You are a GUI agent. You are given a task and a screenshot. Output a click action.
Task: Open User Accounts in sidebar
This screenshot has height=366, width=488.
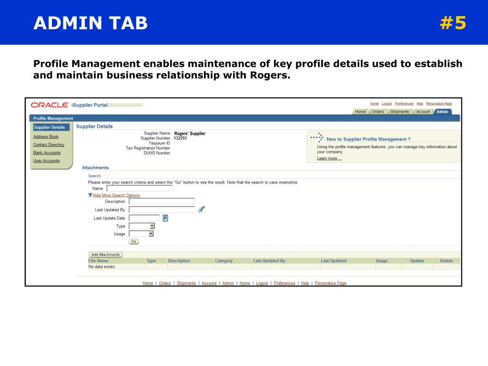[46, 161]
